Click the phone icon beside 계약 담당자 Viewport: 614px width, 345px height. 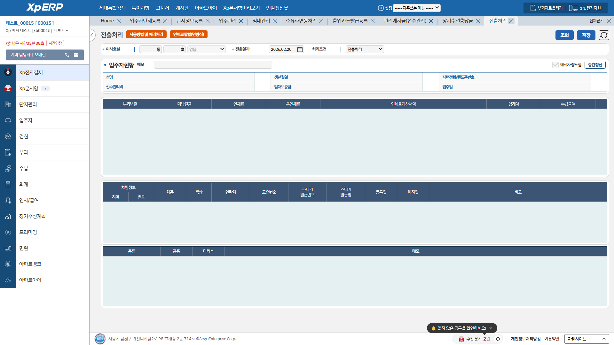[67, 55]
